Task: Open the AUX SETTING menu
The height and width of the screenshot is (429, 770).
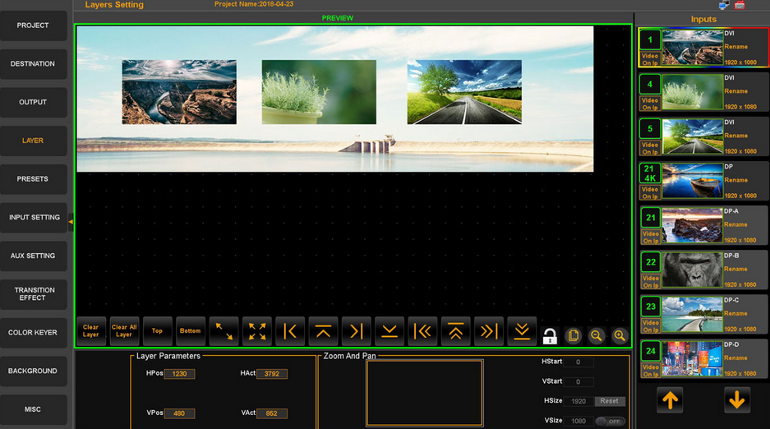Action: click(33, 256)
